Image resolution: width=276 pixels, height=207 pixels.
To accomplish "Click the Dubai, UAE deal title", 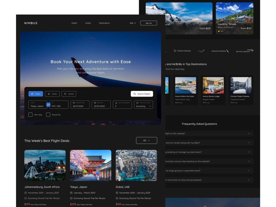I will pyautogui.click(x=123, y=187).
